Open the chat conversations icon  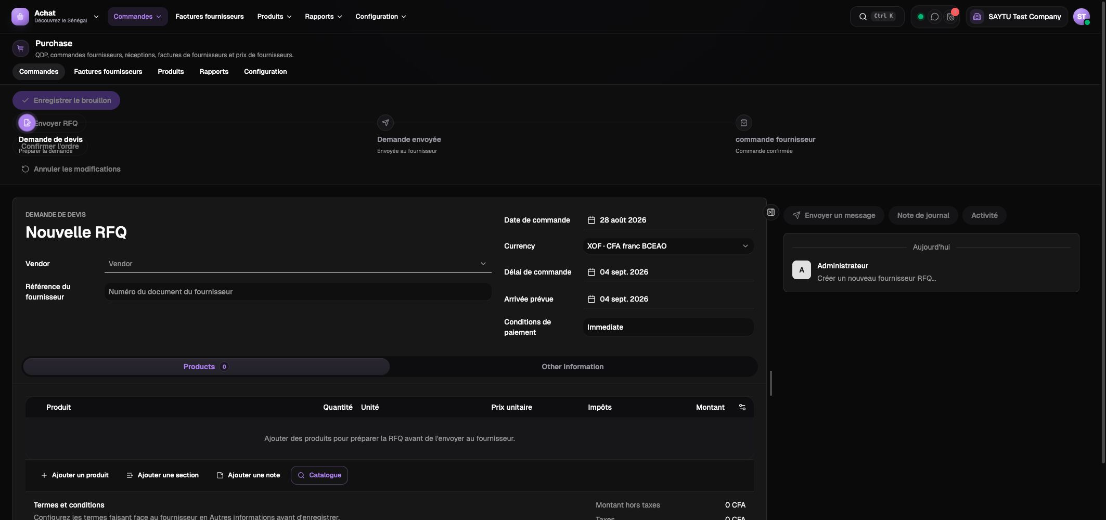point(935,17)
